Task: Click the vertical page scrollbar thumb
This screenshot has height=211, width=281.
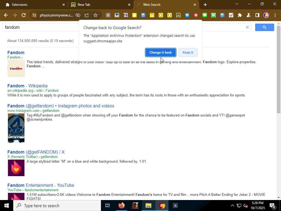Action: 279,69
